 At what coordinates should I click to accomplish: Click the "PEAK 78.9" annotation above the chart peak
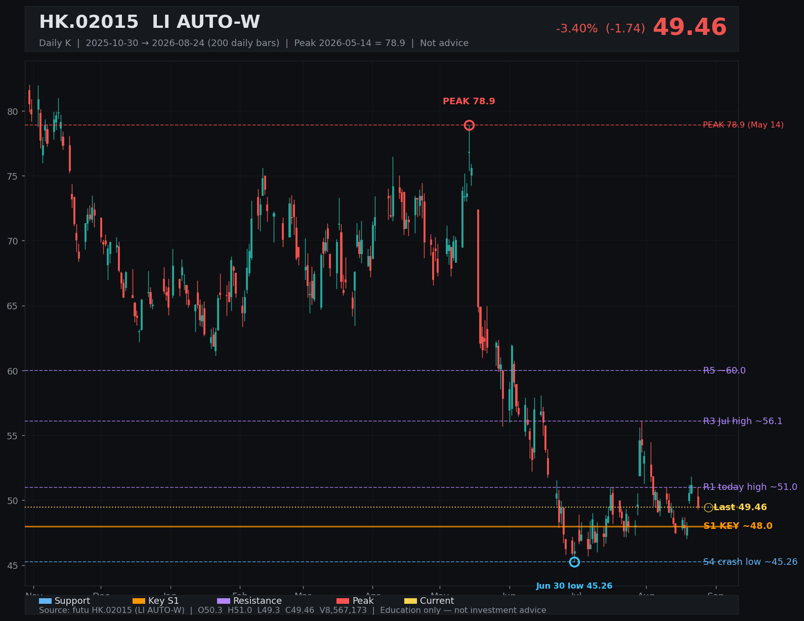pos(469,101)
